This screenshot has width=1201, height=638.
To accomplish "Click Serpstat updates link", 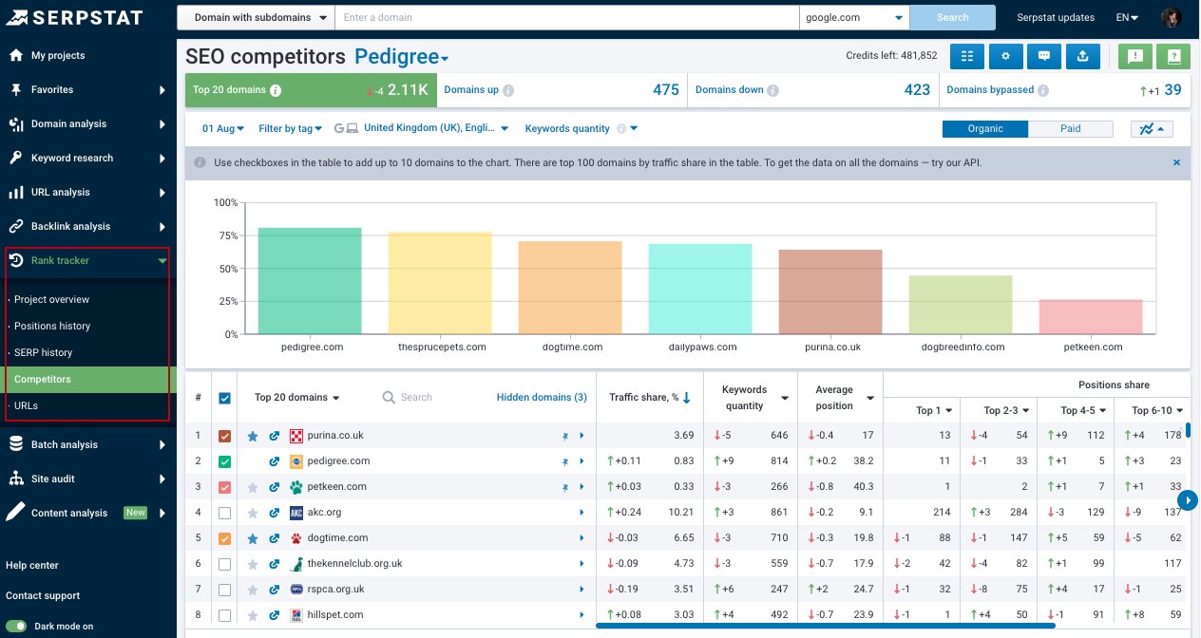I will coord(1056,17).
